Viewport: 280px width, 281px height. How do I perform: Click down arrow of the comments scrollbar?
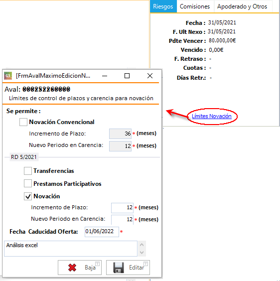click(x=142, y=252)
